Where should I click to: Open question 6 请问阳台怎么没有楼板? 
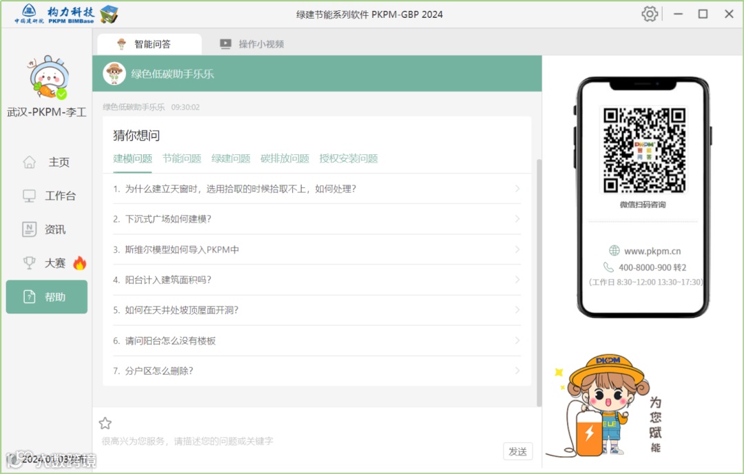[x=316, y=340]
